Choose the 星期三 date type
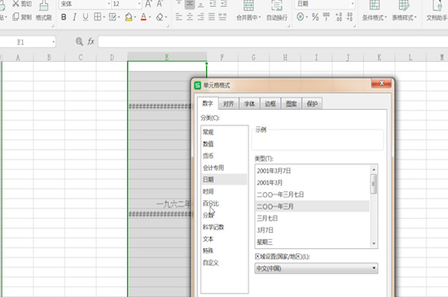The image size is (448, 297). click(265, 242)
